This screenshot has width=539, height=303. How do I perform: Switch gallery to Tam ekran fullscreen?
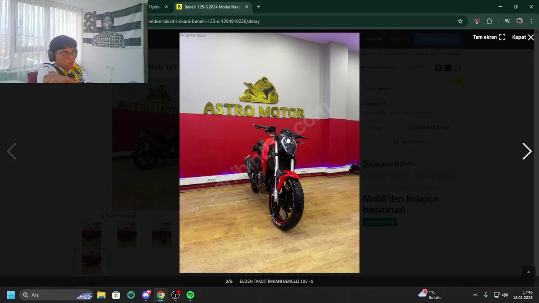489,37
